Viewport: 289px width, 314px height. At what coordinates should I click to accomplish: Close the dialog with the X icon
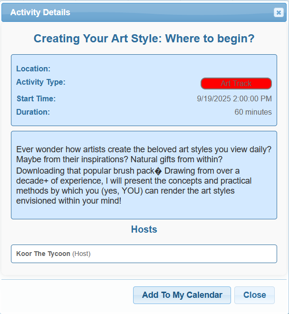point(279,12)
